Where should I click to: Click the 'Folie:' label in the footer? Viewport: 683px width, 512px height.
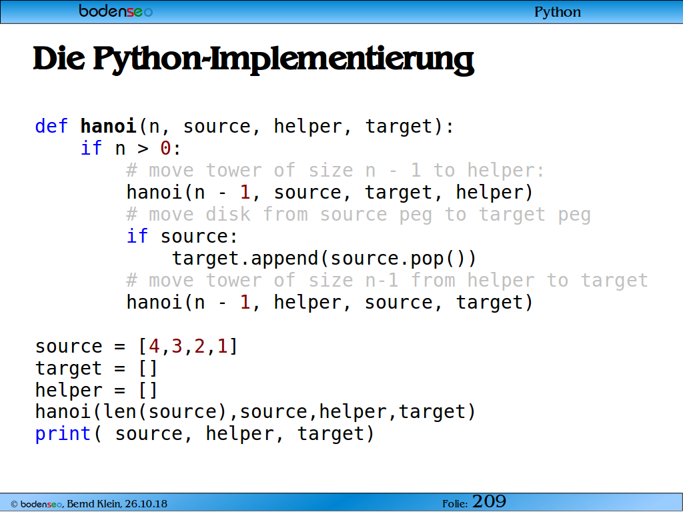(x=455, y=504)
